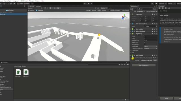Screen dimensions: 181x101
Task: Set prefab context to Hidden
Action: click(x=104, y=10)
